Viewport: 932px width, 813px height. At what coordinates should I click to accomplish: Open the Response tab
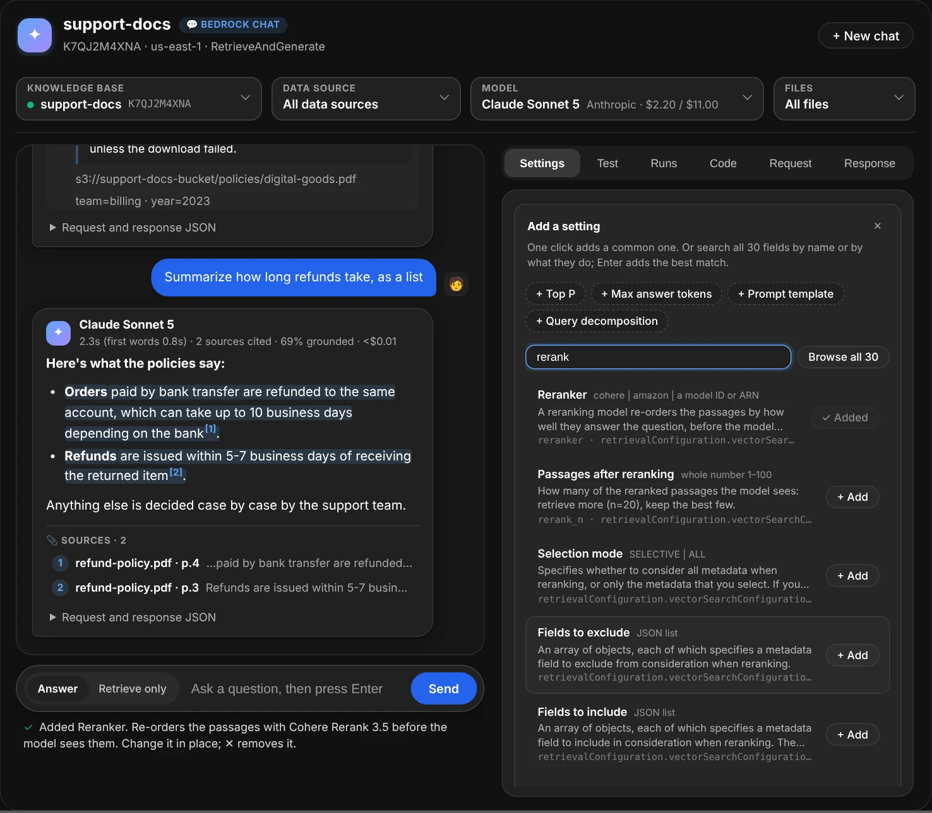pyautogui.click(x=869, y=163)
